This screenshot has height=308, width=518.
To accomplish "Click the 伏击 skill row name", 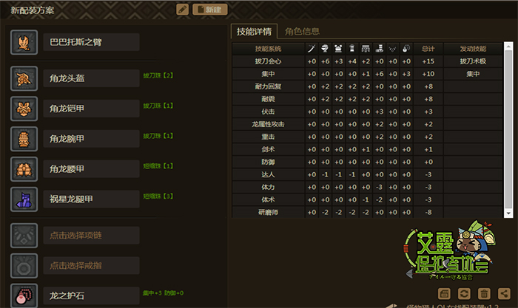I will [268, 112].
